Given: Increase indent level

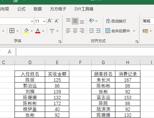Looking at the screenshot, I should [98, 31].
